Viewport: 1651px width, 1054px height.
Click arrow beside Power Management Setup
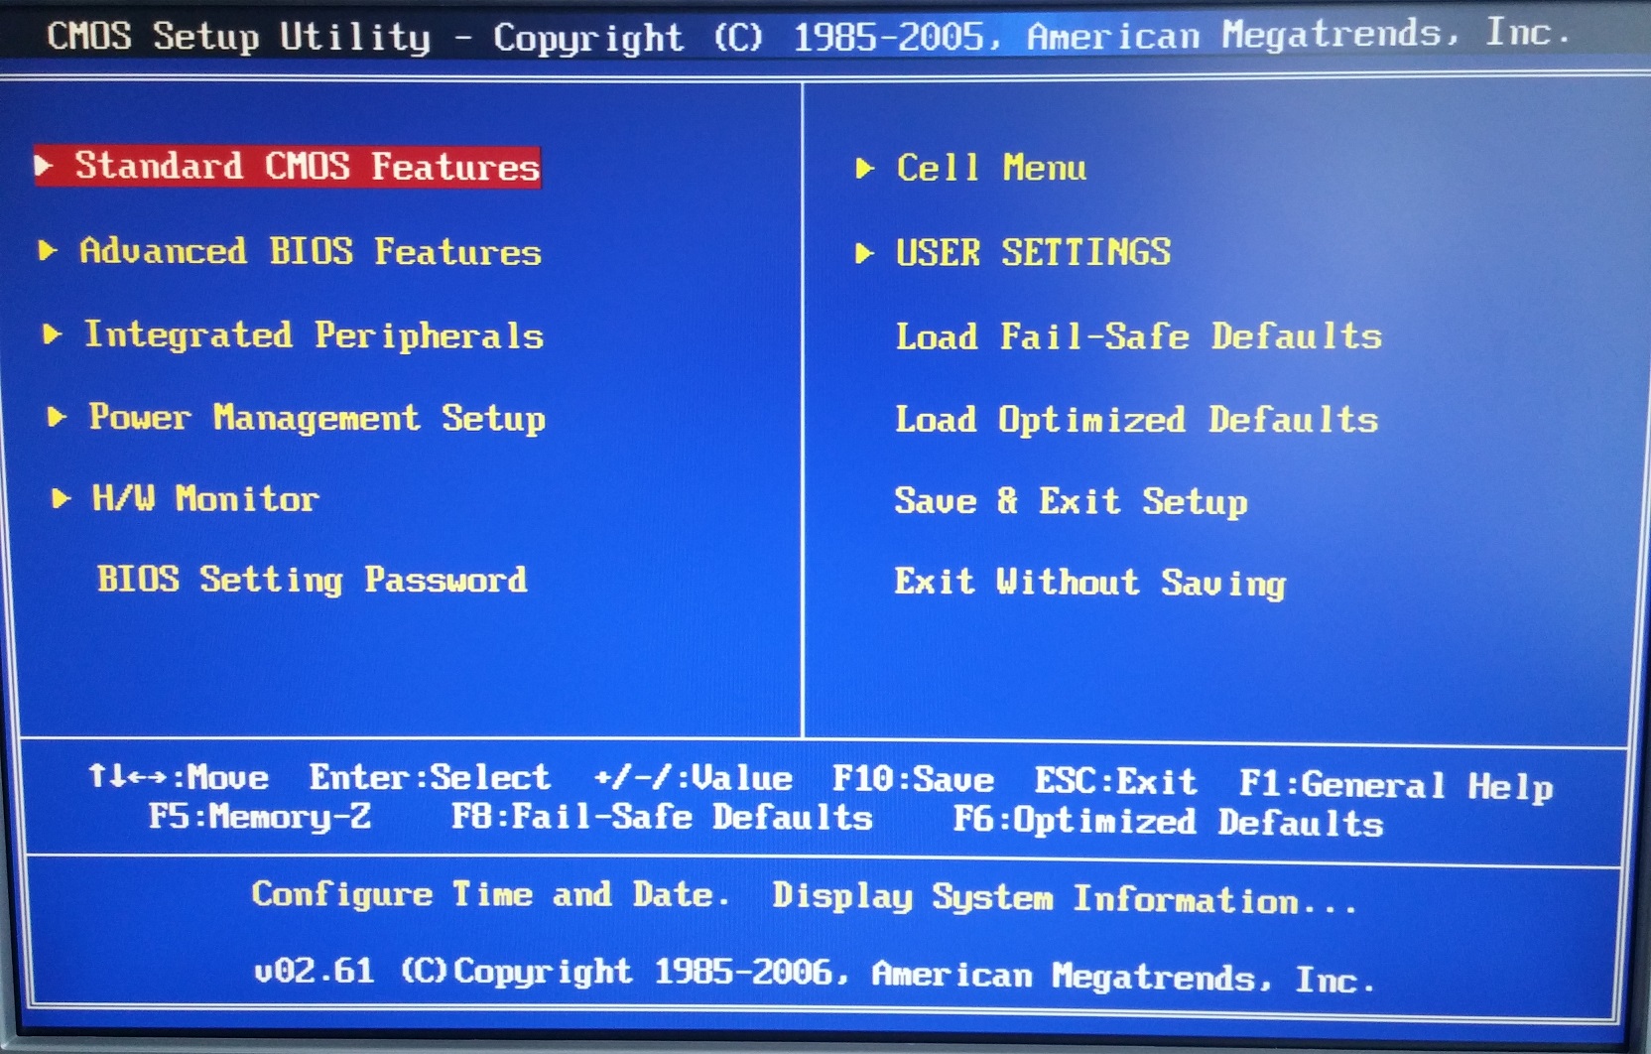point(57,417)
